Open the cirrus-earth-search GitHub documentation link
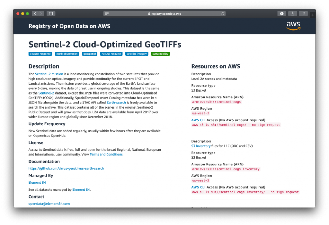The width and height of the screenshot is (329, 225). pos(66,168)
